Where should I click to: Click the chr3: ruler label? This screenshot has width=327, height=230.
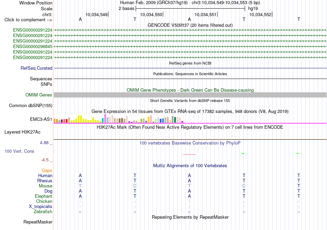coord(47,14)
